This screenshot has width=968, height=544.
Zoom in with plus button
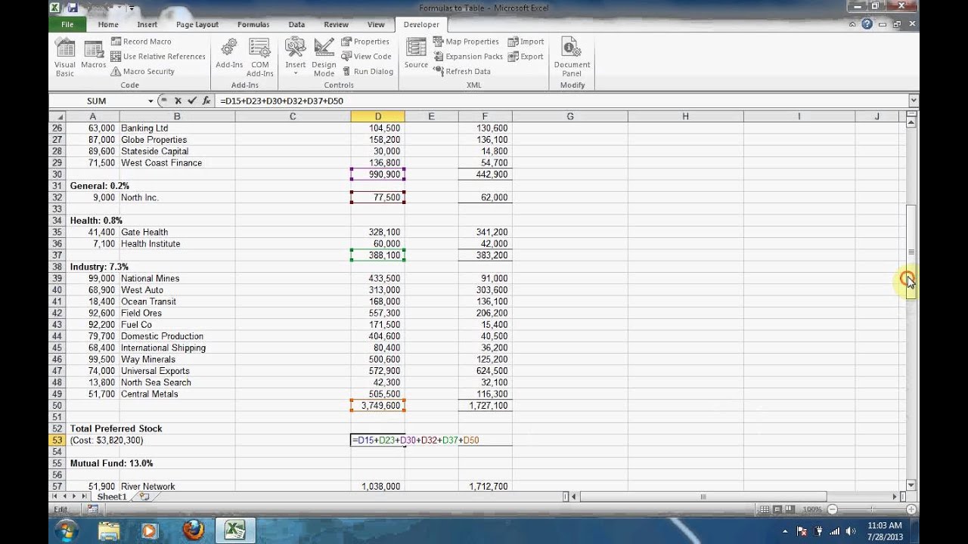pyautogui.click(x=911, y=510)
